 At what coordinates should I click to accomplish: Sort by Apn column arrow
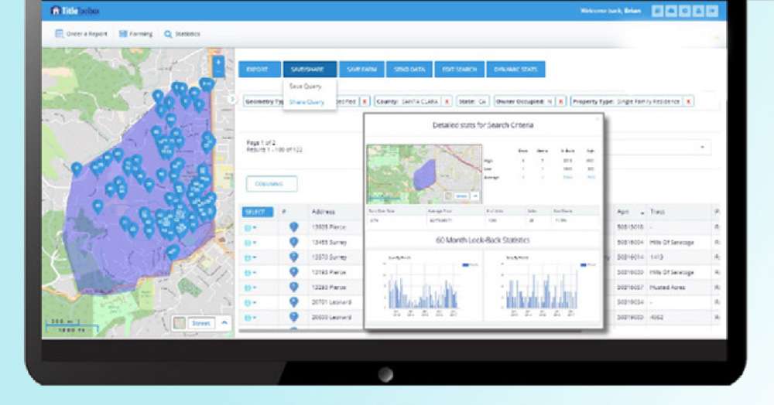tap(642, 213)
